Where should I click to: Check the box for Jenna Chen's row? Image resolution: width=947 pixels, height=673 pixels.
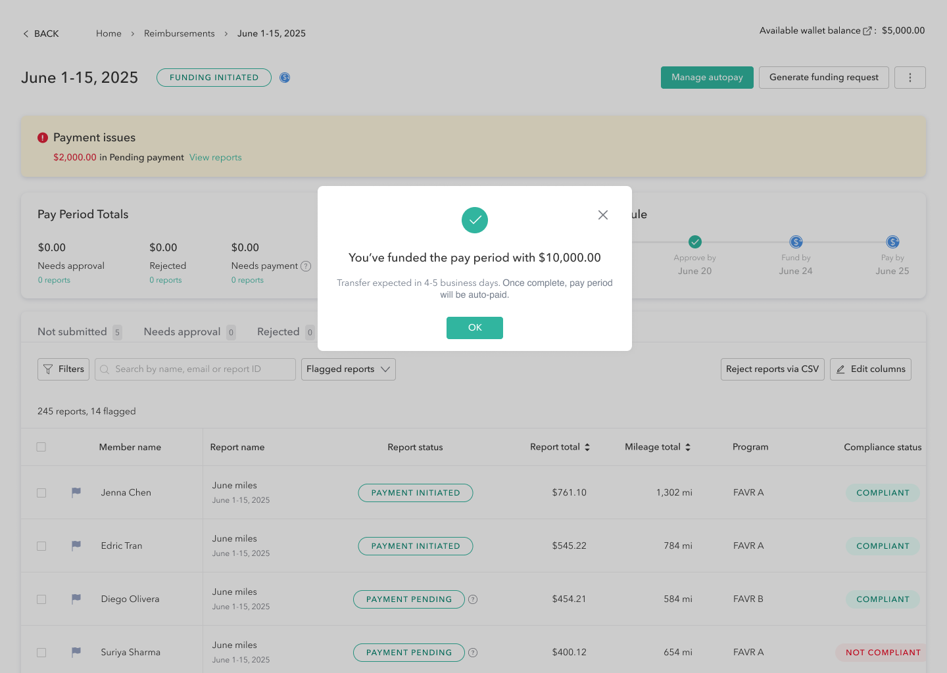pos(41,493)
